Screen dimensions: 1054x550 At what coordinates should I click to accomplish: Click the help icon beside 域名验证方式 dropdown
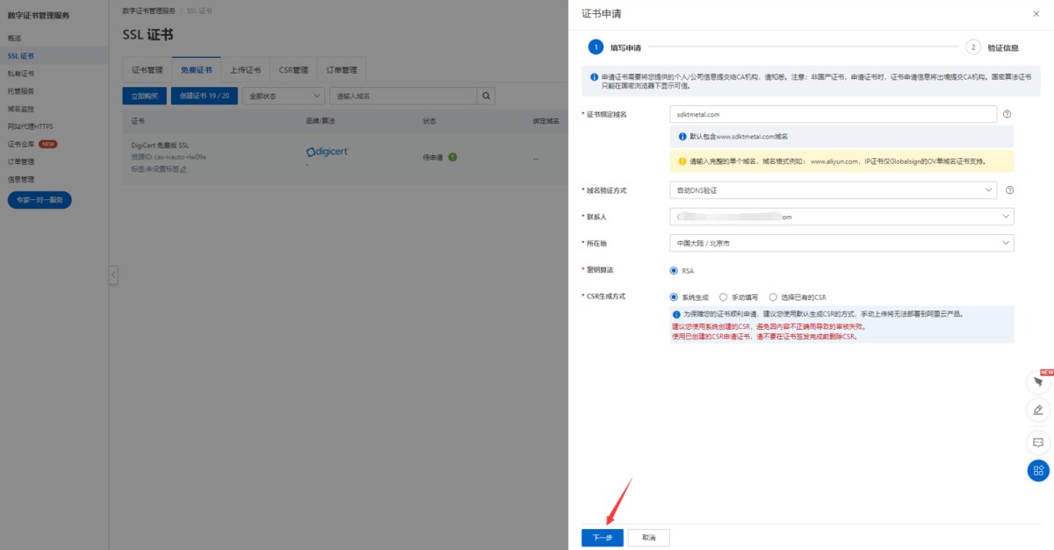(x=1009, y=189)
